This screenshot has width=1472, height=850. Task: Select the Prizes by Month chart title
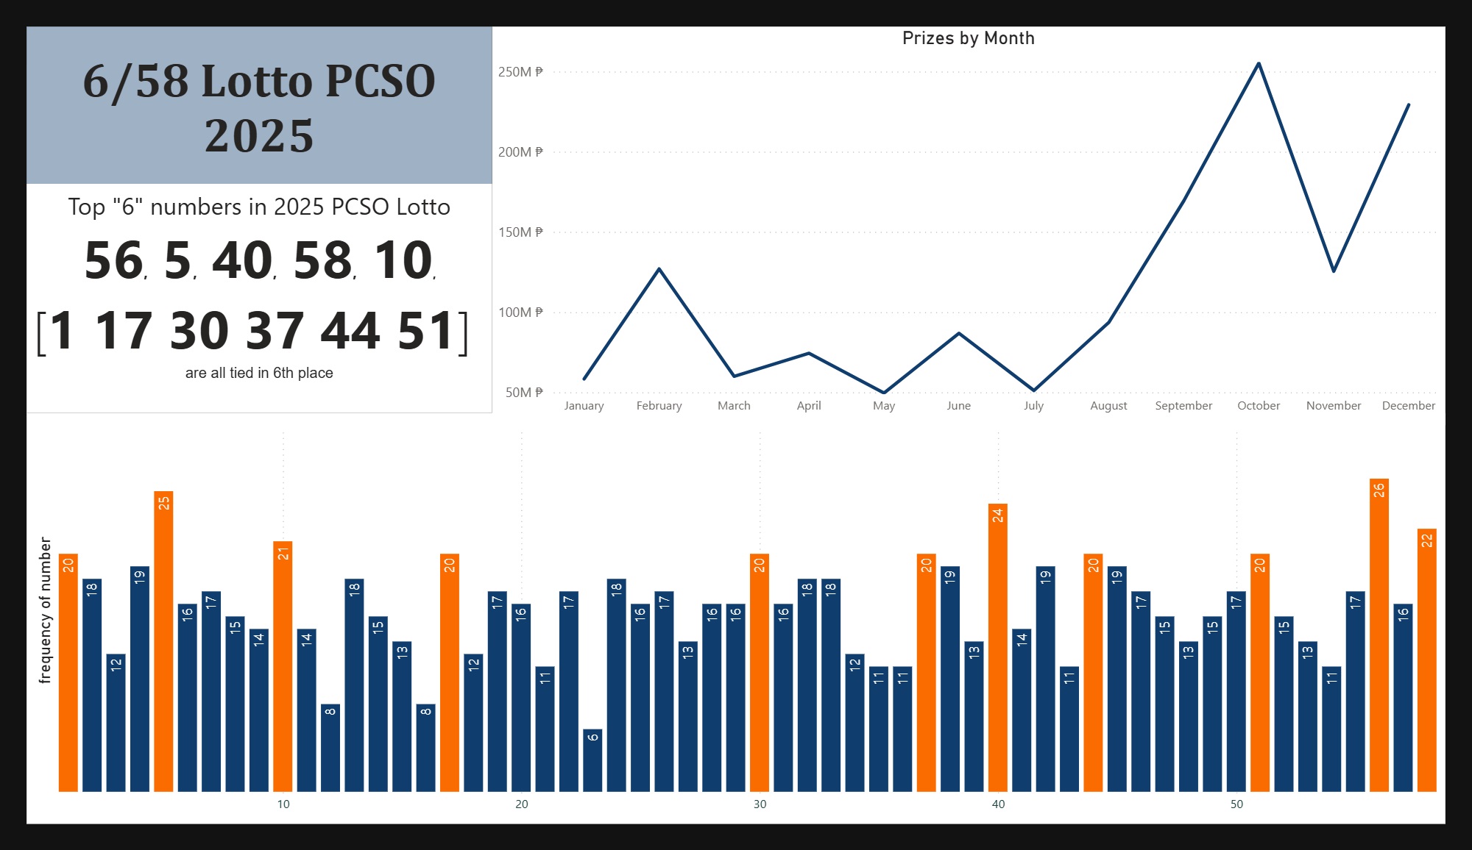coord(968,38)
